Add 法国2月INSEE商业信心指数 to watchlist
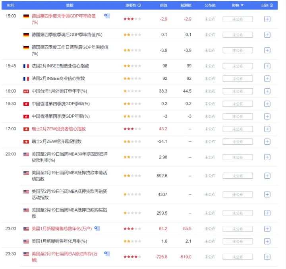This screenshot has width=286, height=269. 267,79
